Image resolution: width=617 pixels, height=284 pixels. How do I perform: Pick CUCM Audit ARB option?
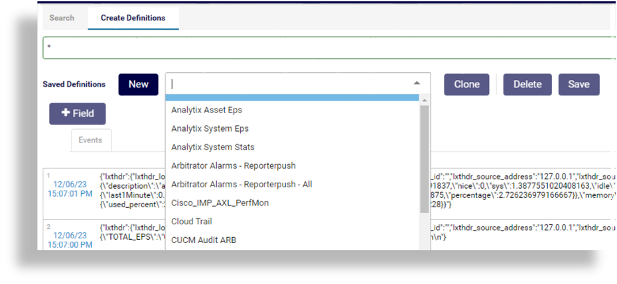pyautogui.click(x=203, y=240)
